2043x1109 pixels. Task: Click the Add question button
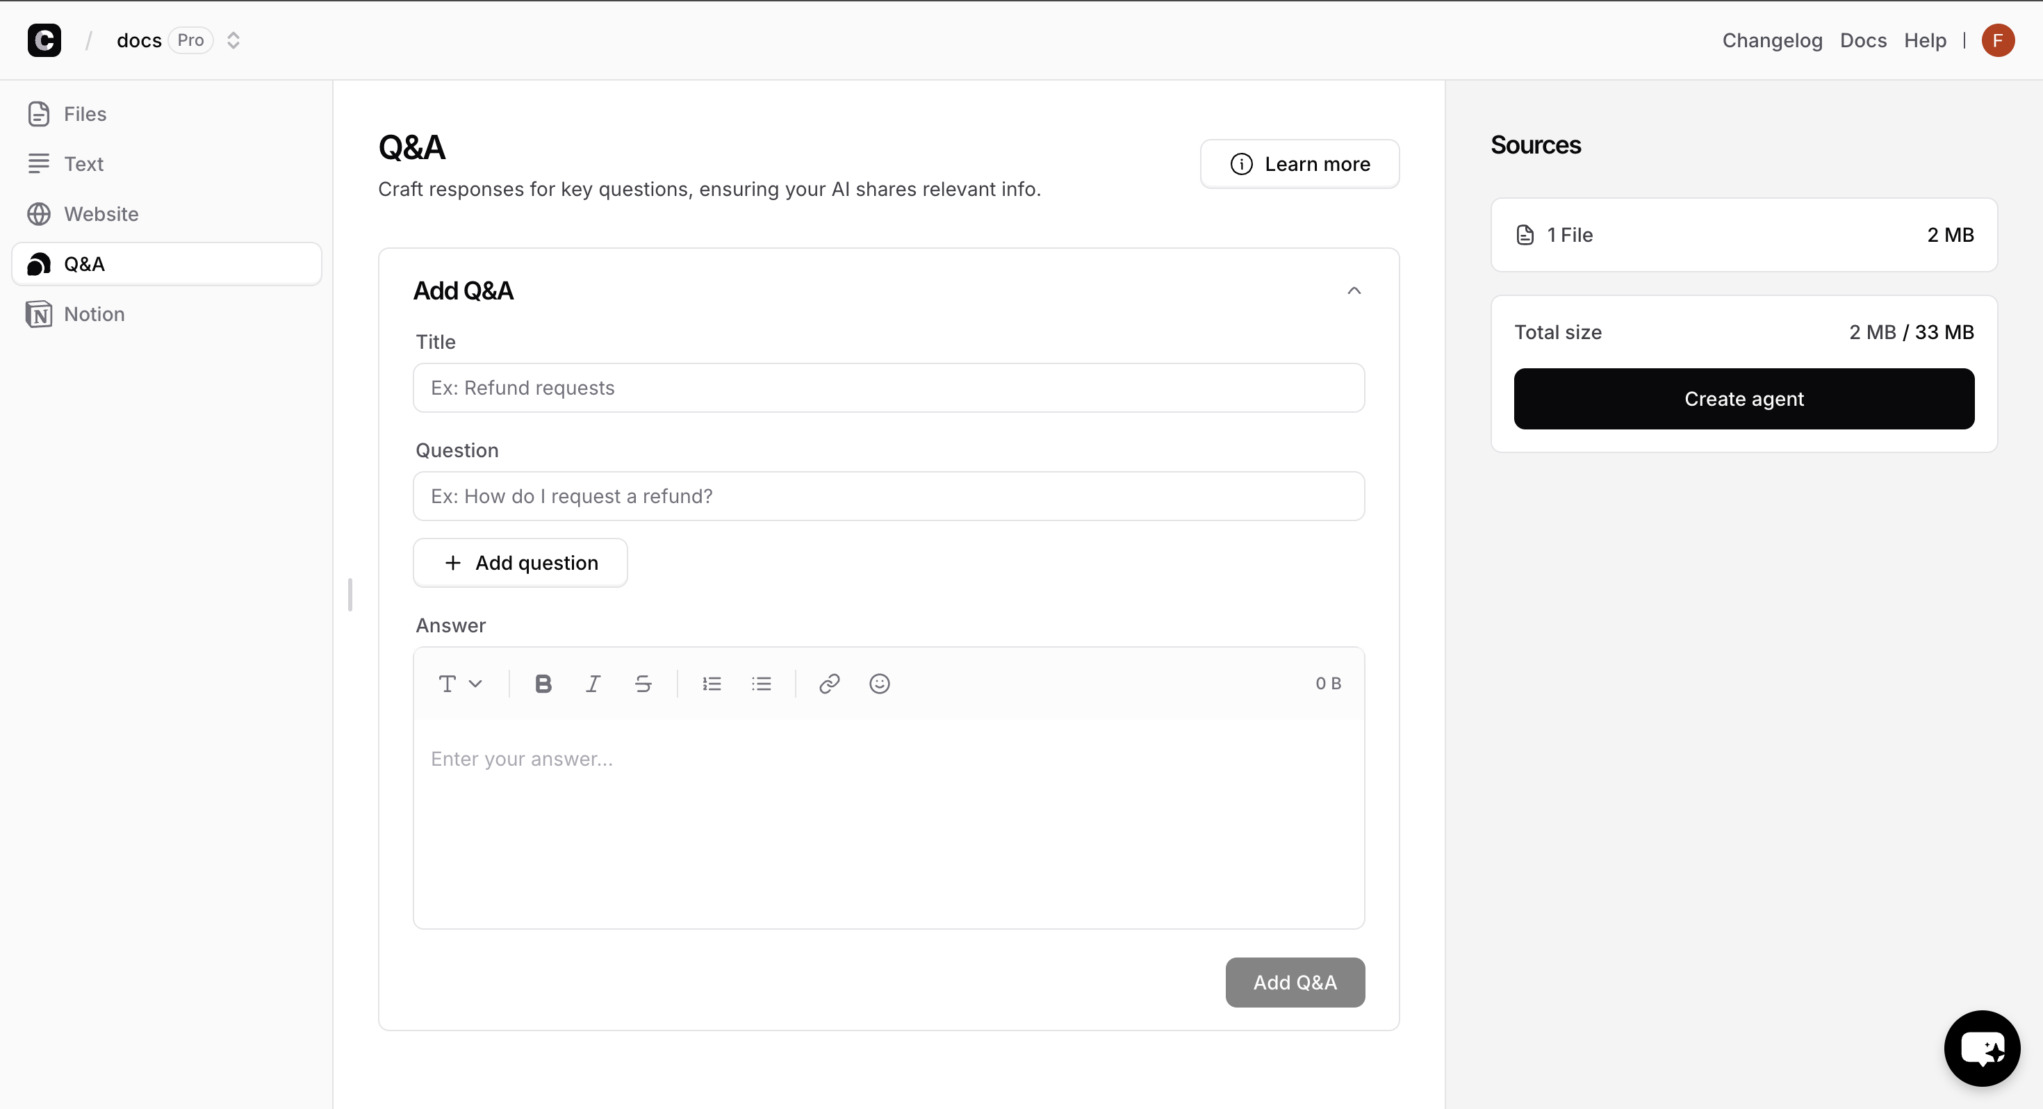(x=520, y=562)
